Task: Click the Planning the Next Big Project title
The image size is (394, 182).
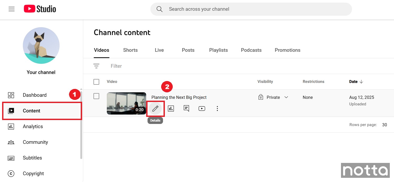Action: (179, 97)
